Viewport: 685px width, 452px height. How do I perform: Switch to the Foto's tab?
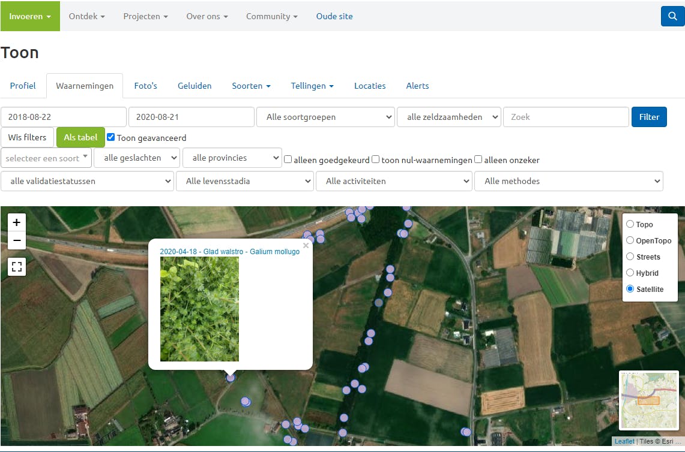pyautogui.click(x=145, y=86)
